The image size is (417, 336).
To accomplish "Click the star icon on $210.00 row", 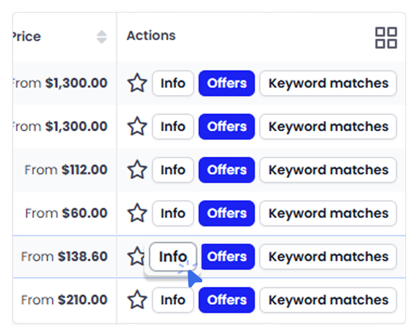I will click(137, 300).
